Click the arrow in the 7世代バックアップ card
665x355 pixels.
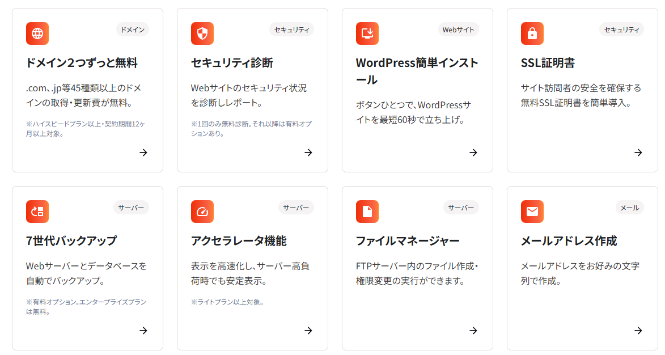click(x=143, y=331)
